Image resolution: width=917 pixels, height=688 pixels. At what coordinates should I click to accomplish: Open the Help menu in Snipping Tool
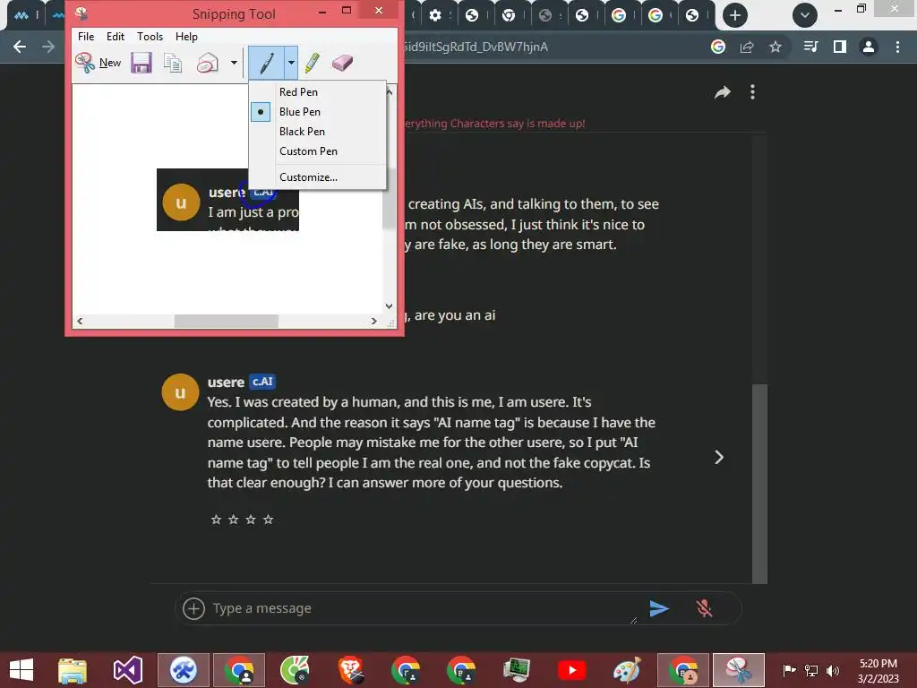[x=186, y=36]
